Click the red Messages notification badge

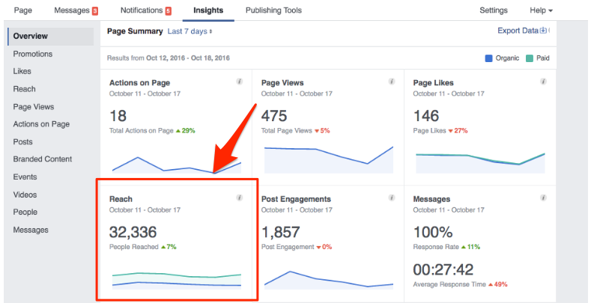94,11
